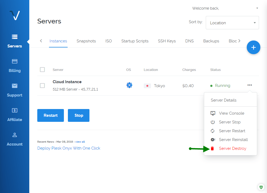Click the Billing label in sidebar
Screen dimensions: 267x193
(x=15, y=71)
